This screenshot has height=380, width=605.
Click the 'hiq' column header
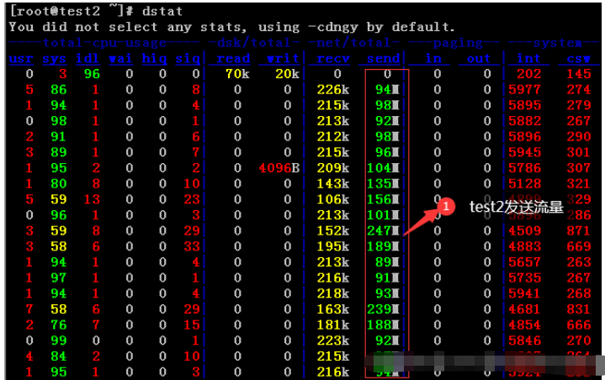154,59
